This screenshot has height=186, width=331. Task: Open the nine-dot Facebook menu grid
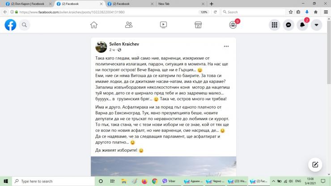pyautogui.click(x=275, y=25)
